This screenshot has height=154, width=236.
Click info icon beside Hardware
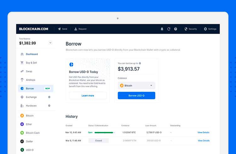tap(49, 106)
